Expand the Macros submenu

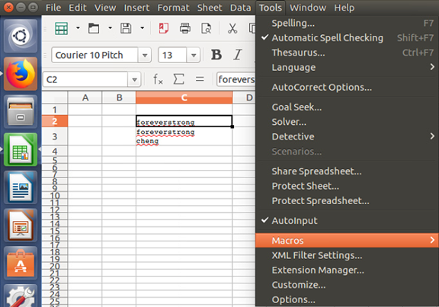(347, 241)
